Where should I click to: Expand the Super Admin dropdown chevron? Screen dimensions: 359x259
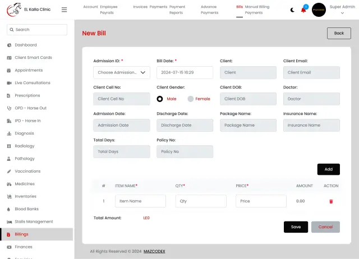[x=342, y=13]
